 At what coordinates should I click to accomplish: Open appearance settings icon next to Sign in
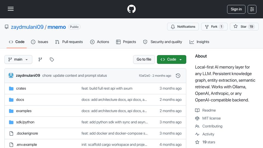(x=252, y=9)
